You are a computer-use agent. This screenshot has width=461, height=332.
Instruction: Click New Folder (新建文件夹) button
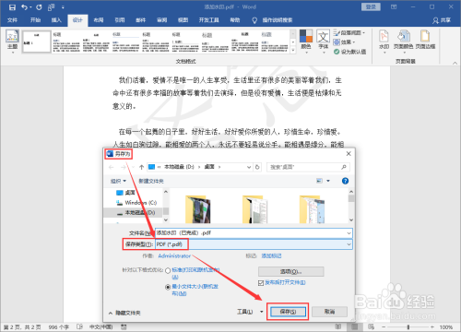pos(151,181)
